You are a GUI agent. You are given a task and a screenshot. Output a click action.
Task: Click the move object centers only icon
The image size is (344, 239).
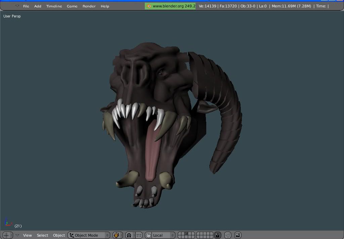(138, 235)
